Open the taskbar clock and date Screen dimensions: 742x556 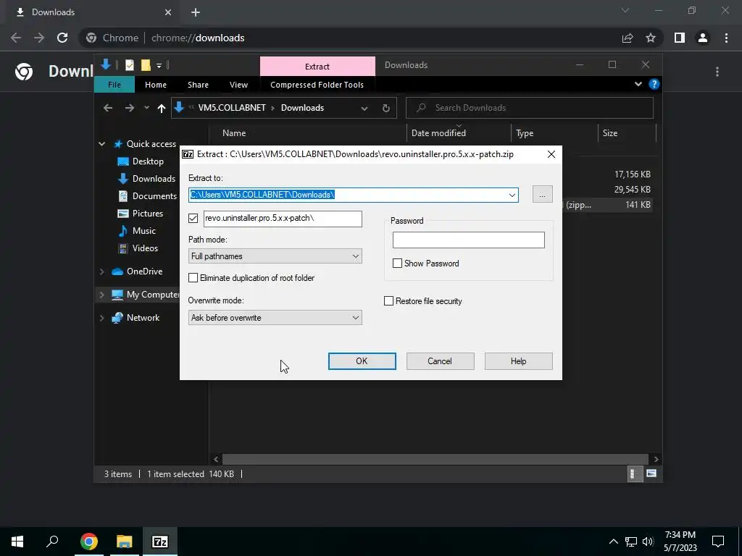coord(680,542)
